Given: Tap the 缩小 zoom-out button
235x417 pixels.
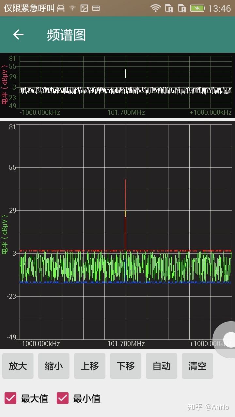Looking at the screenshot, I should [54, 366].
